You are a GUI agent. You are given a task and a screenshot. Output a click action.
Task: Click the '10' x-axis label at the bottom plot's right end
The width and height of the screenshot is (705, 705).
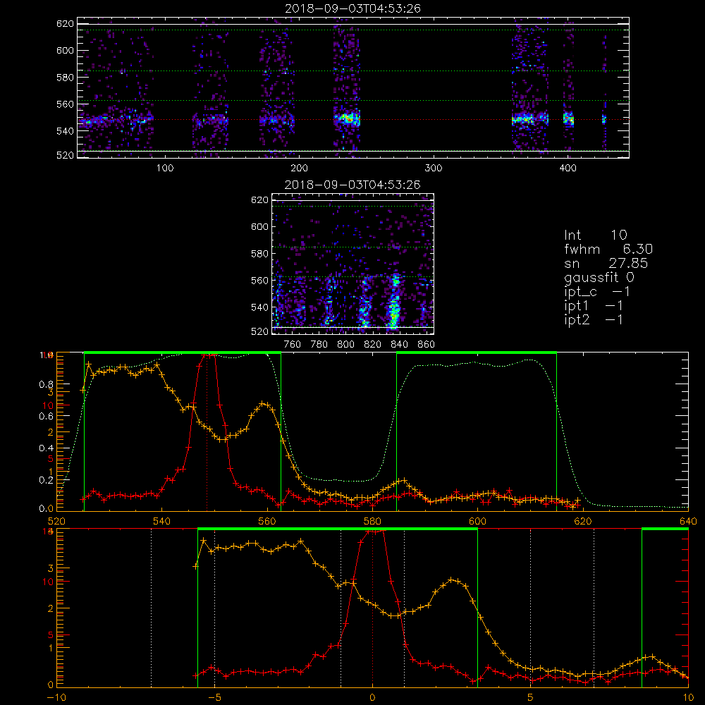coord(688,698)
